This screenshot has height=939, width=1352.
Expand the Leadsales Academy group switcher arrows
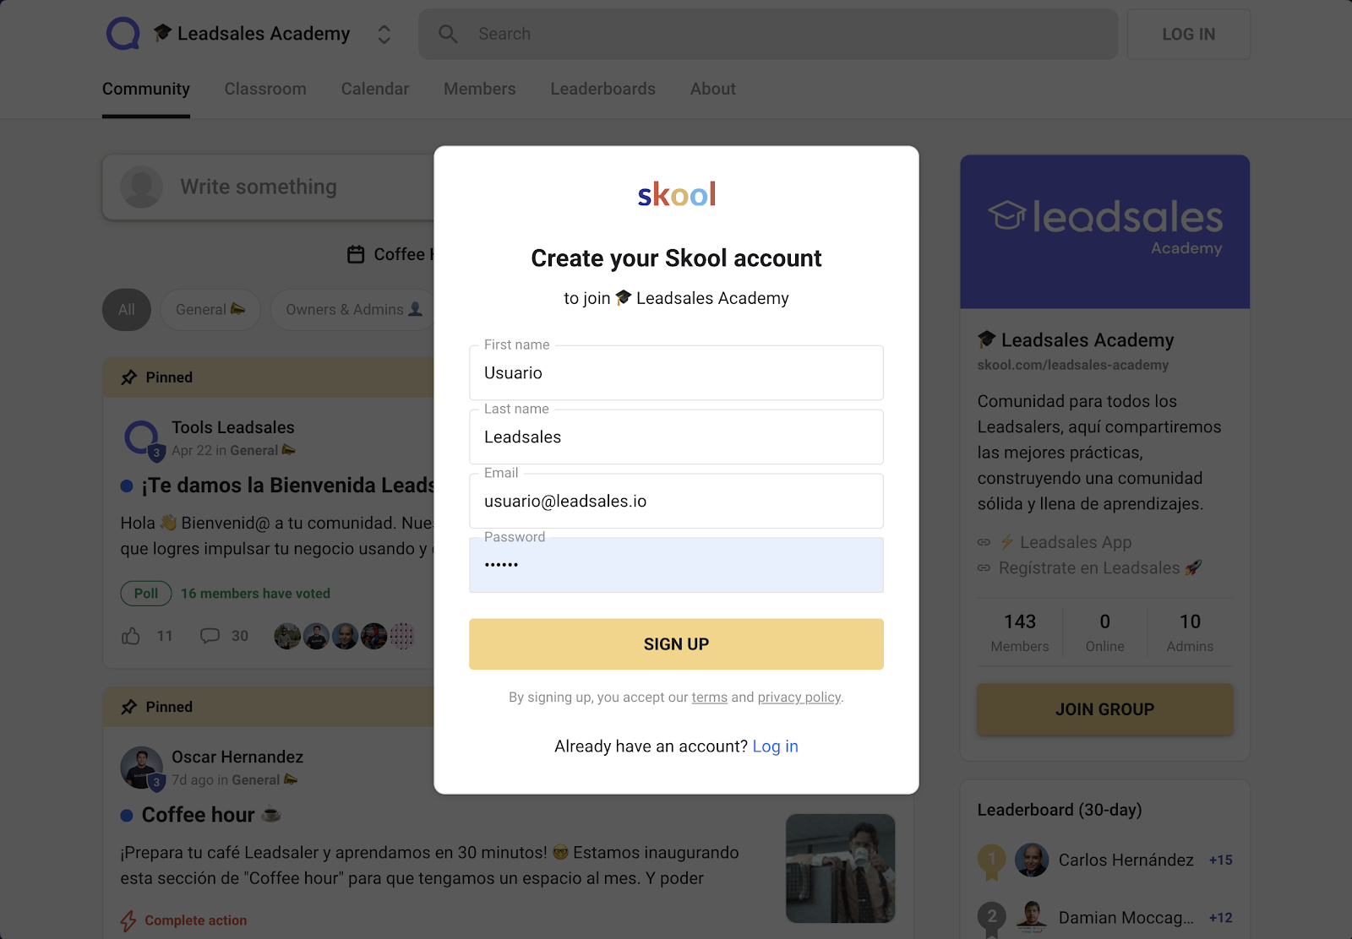tap(384, 34)
